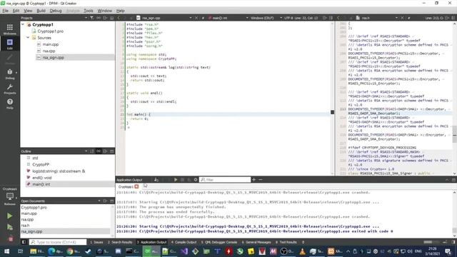
Task: Open the kit selector for Cryptopp1 Release
Action: coord(9,197)
